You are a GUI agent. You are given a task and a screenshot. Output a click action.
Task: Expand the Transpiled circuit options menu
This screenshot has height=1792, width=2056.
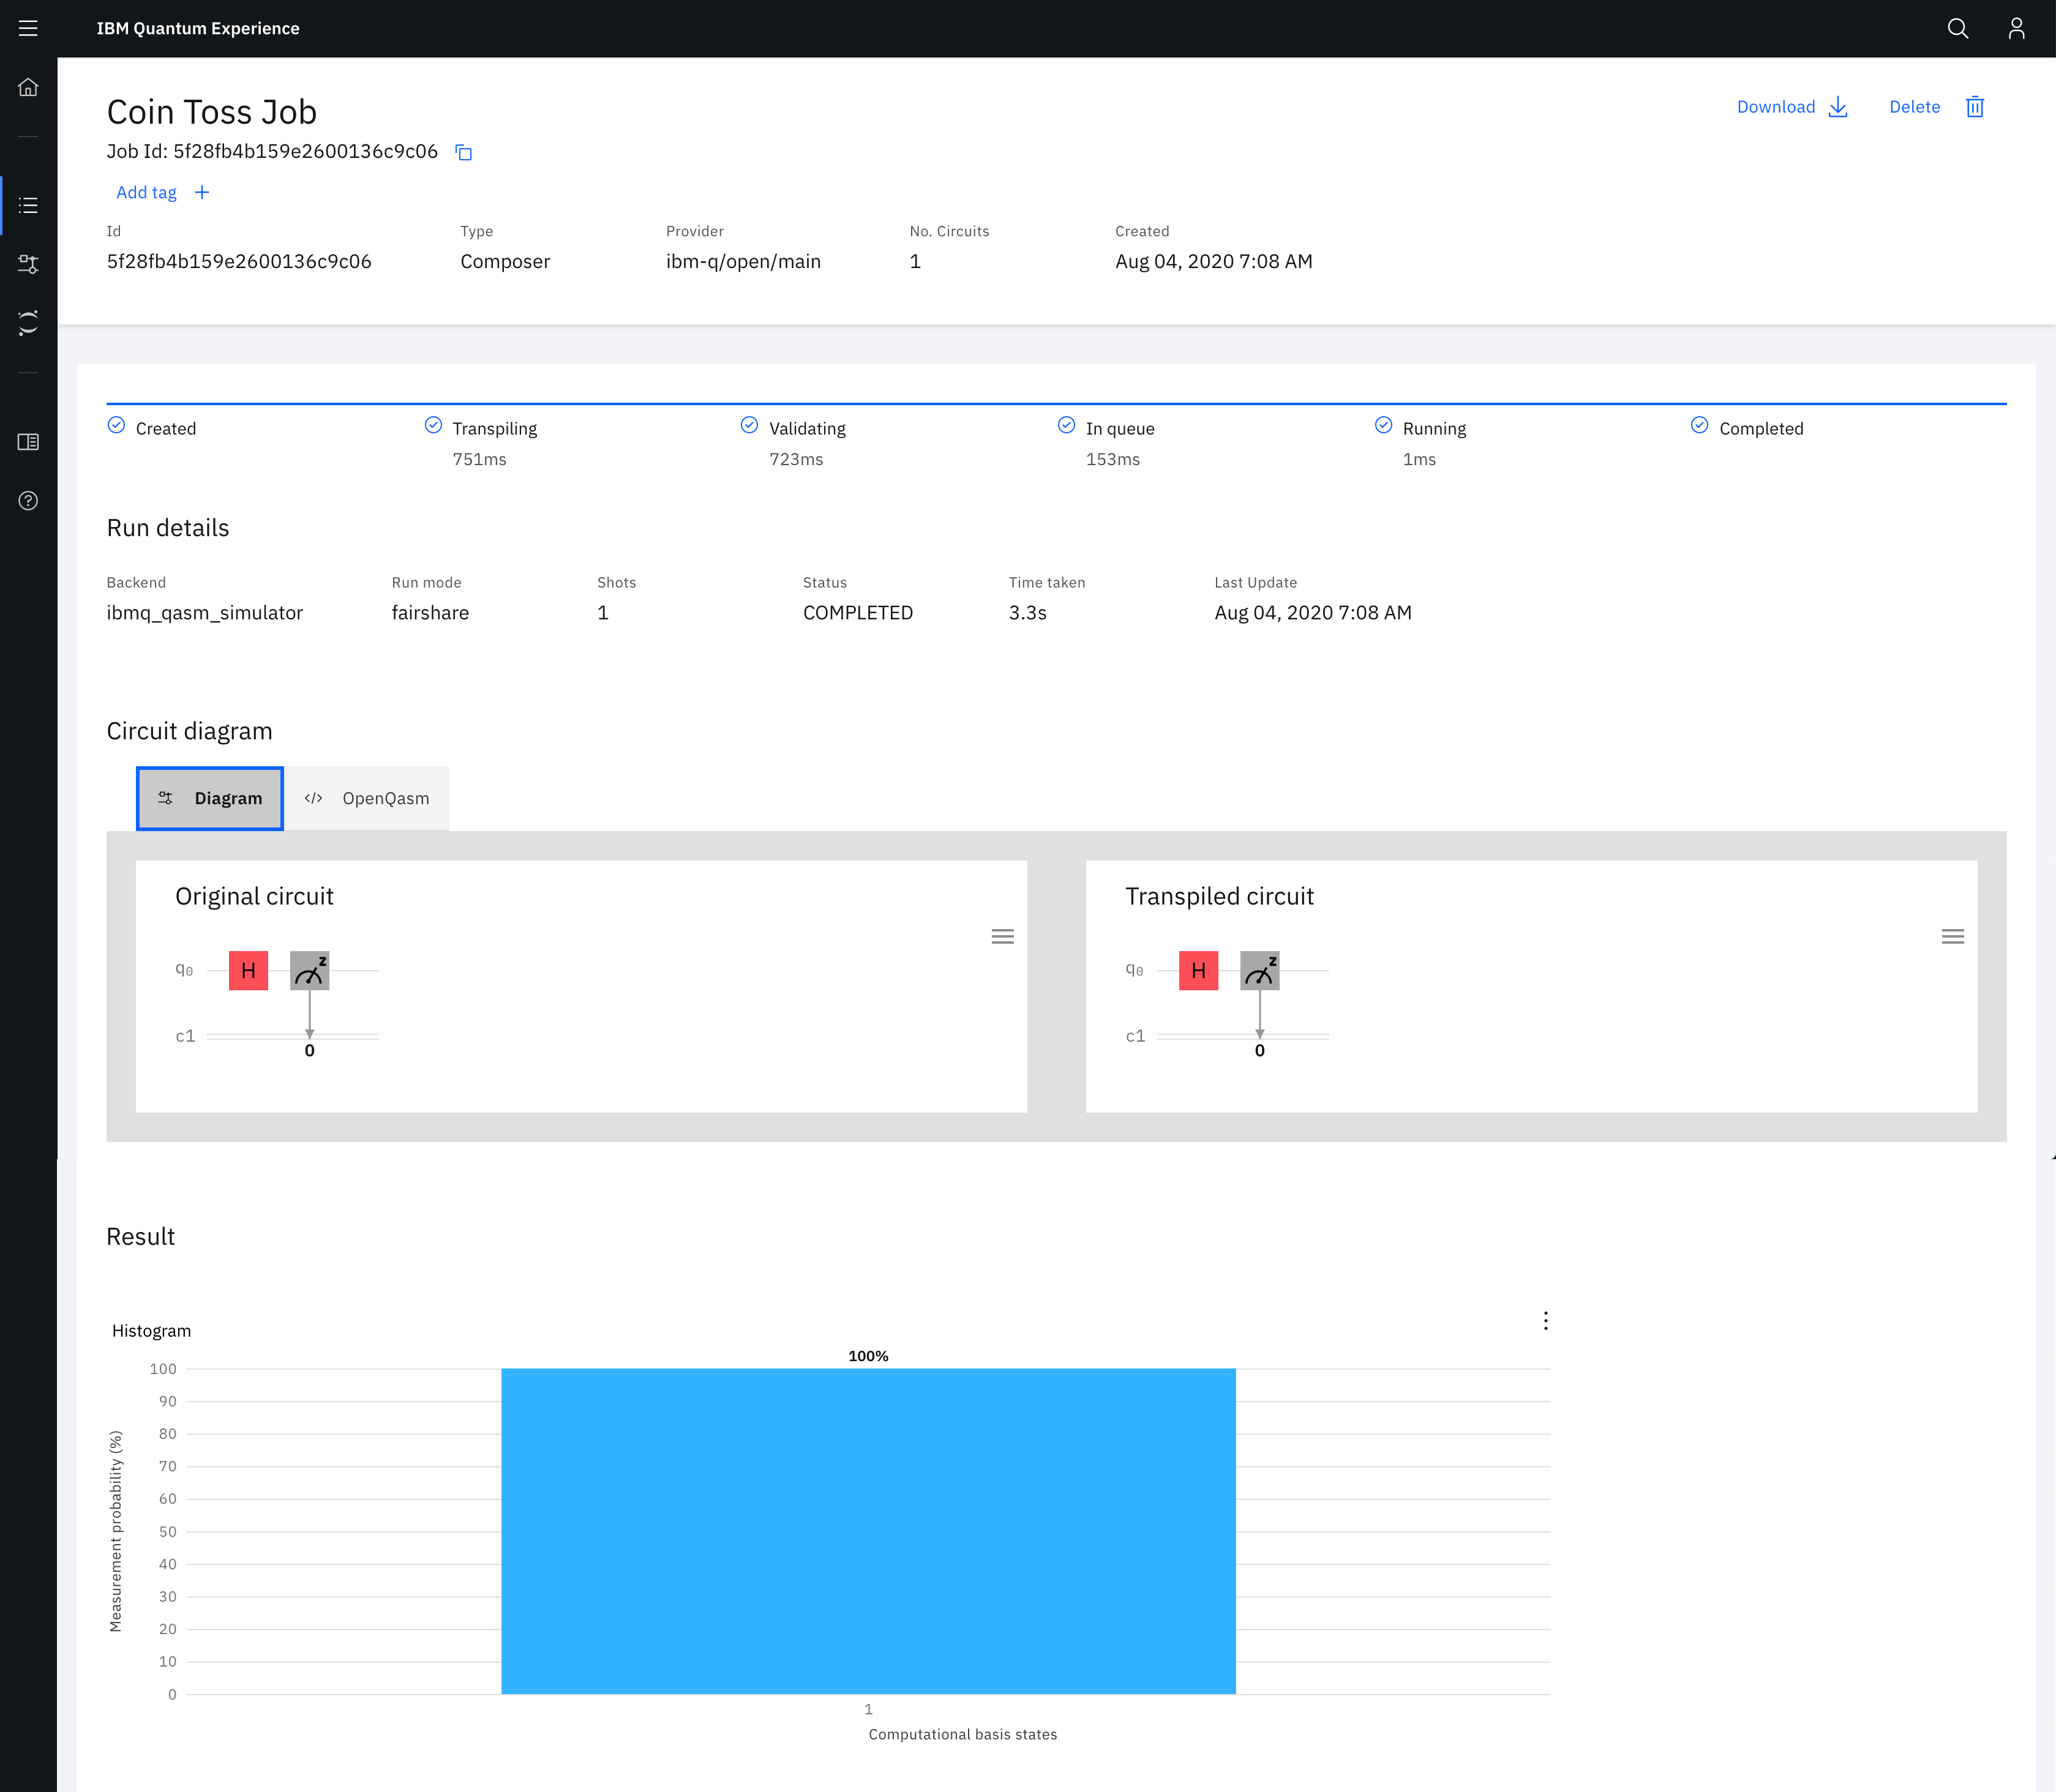coord(1952,936)
